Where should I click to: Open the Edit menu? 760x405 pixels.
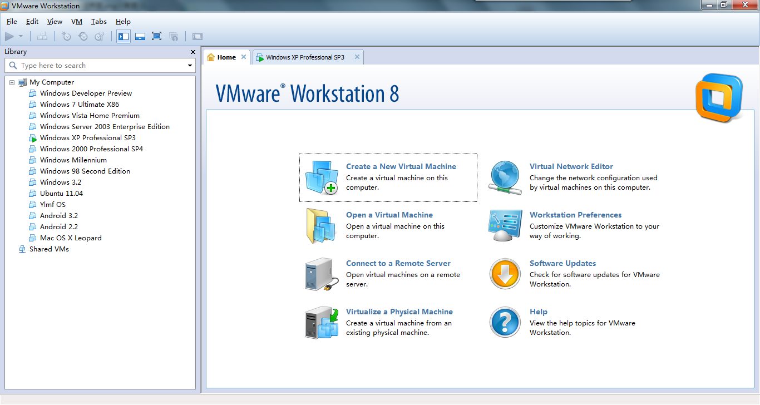click(32, 22)
